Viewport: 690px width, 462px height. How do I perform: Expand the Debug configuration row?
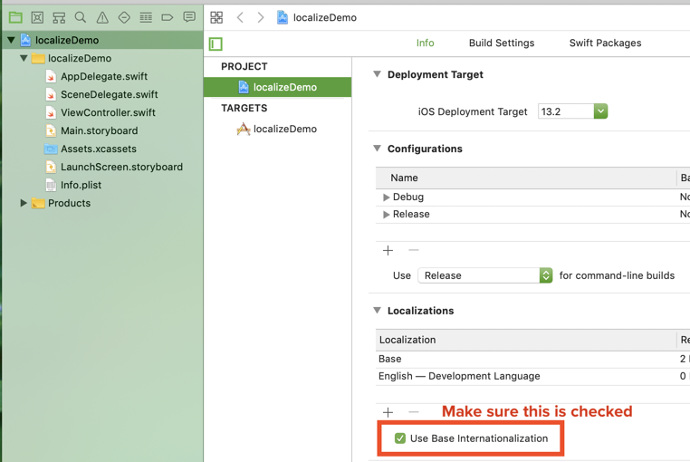(387, 197)
